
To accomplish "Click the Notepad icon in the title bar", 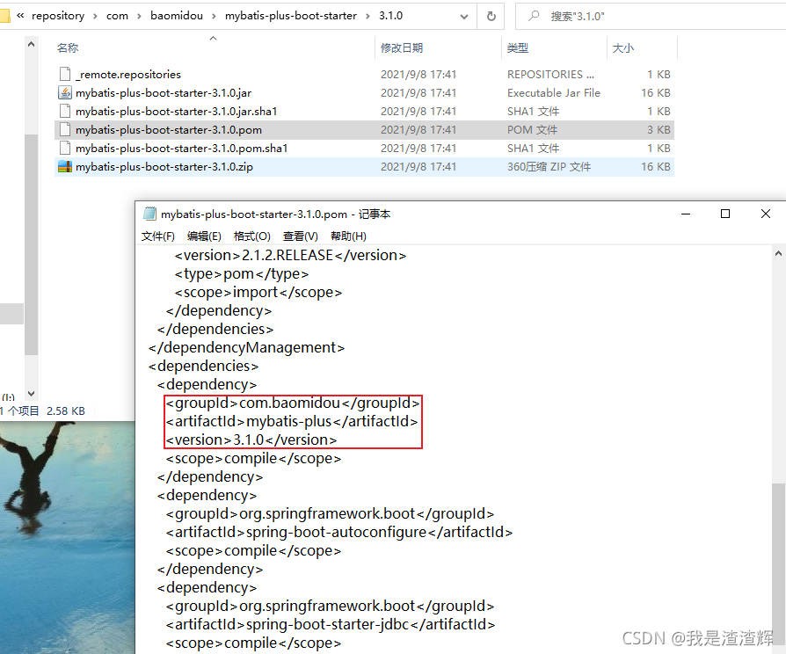I will tap(149, 214).
